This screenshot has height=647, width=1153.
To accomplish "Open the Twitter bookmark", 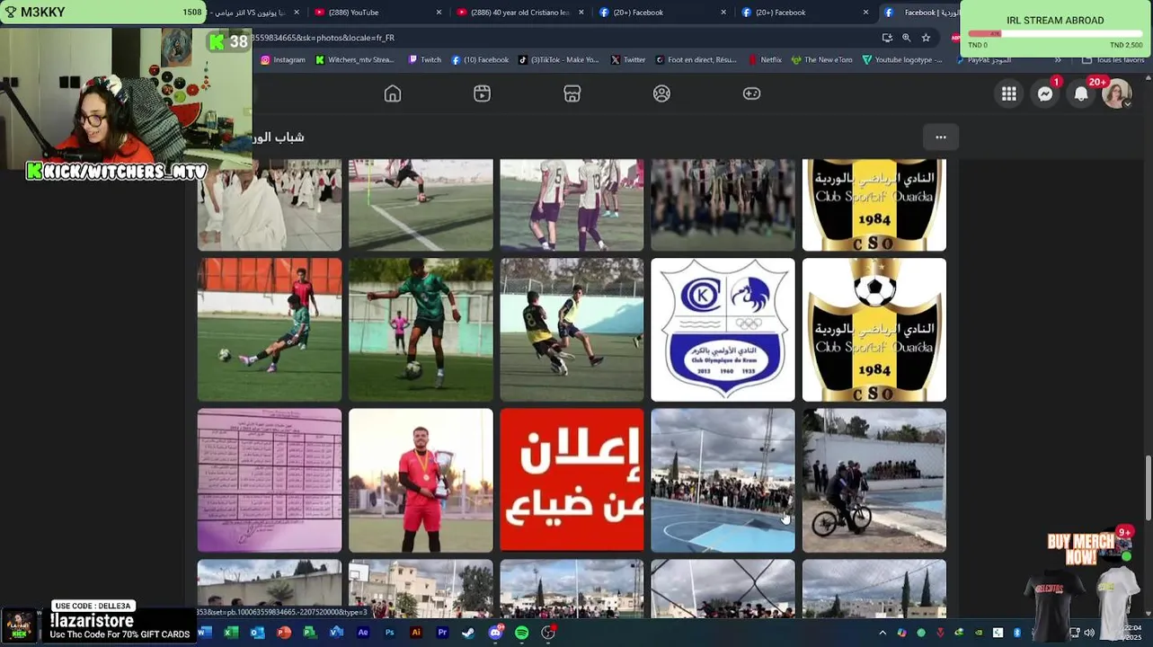I will tap(628, 60).
